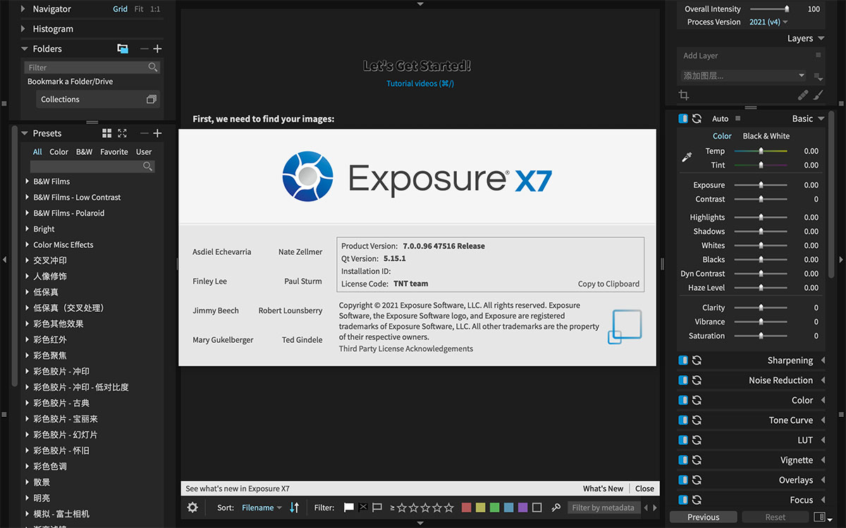Viewport: 846px width, 528px height.
Task: Click the Folders Filter input field
Action: tap(92, 68)
